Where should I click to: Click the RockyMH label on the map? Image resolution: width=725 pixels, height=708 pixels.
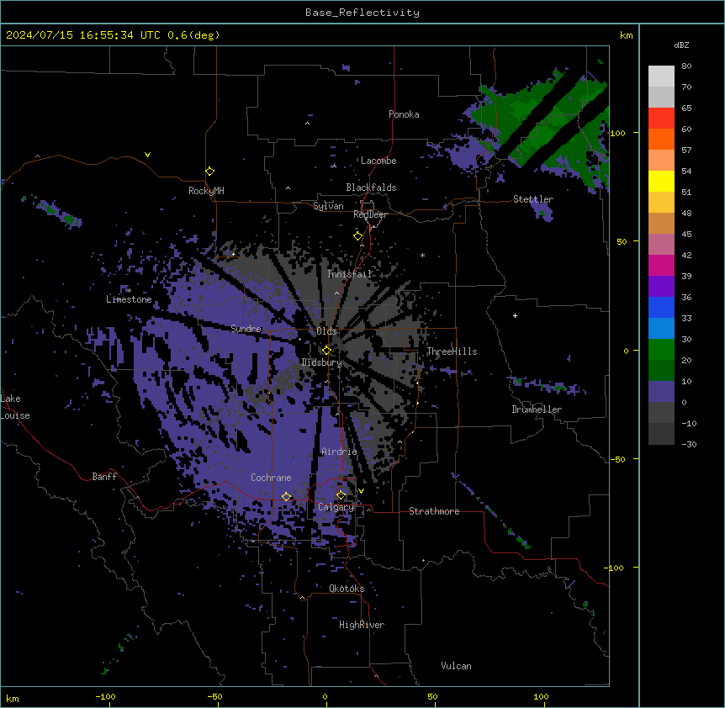[206, 191]
